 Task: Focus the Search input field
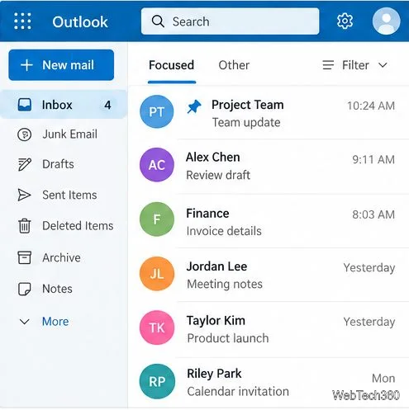tap(231, 21)
